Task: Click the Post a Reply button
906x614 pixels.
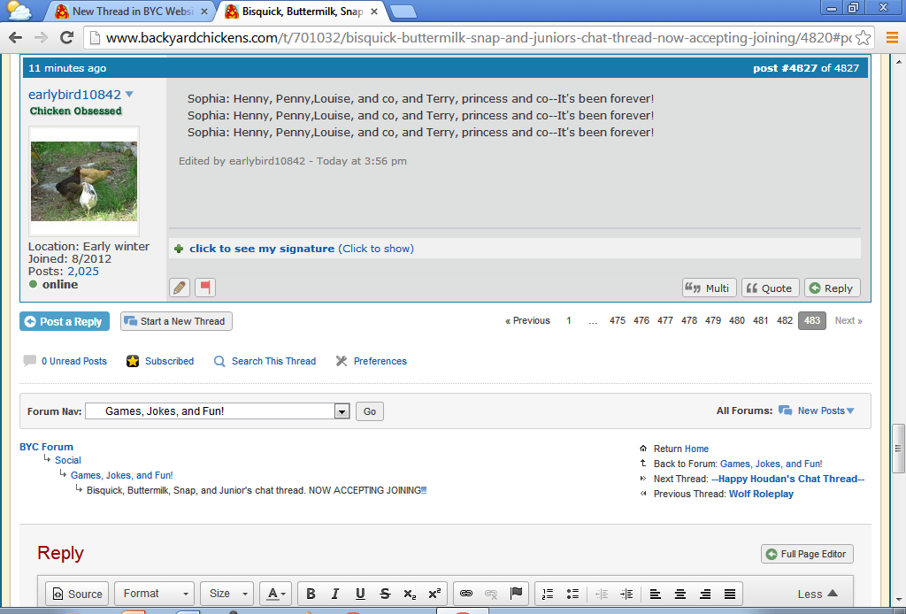Action: point(65,321)
